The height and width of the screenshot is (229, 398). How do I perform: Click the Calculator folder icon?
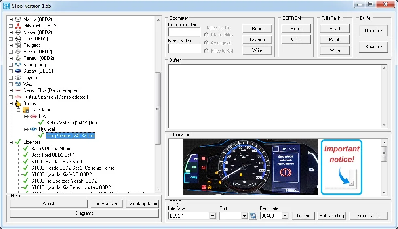(x=26, y=110)
